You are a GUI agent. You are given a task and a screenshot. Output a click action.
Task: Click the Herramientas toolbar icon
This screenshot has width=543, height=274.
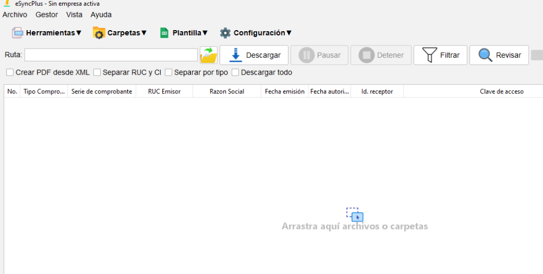17,33
